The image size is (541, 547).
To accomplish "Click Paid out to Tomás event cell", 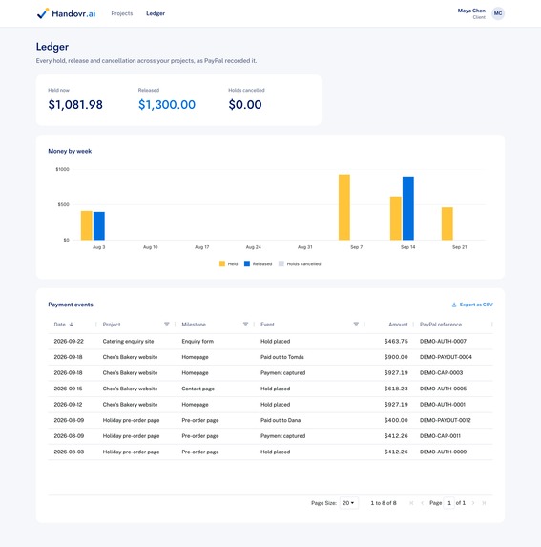I will [282, 357].
